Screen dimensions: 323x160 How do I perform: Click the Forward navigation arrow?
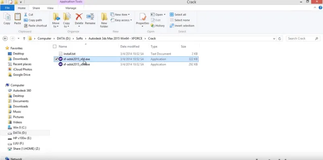point(13,39)
